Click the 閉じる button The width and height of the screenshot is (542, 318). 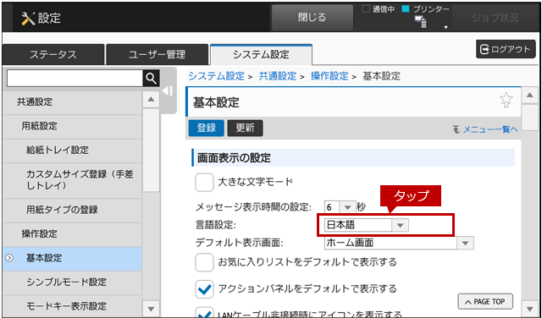312,18
